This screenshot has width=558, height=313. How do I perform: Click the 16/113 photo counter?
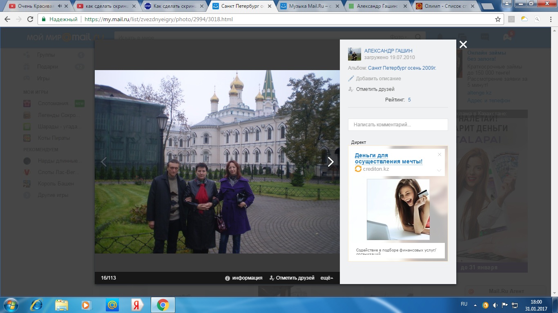[108, 278]
